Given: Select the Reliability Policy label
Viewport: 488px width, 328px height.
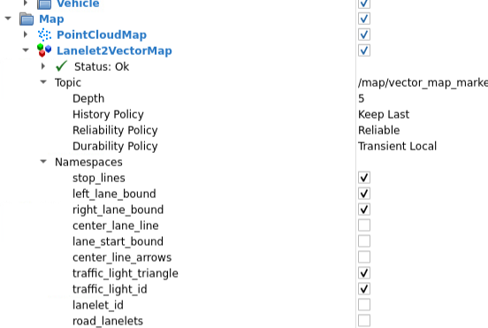Looking at the screenshot, I should 115,130.
